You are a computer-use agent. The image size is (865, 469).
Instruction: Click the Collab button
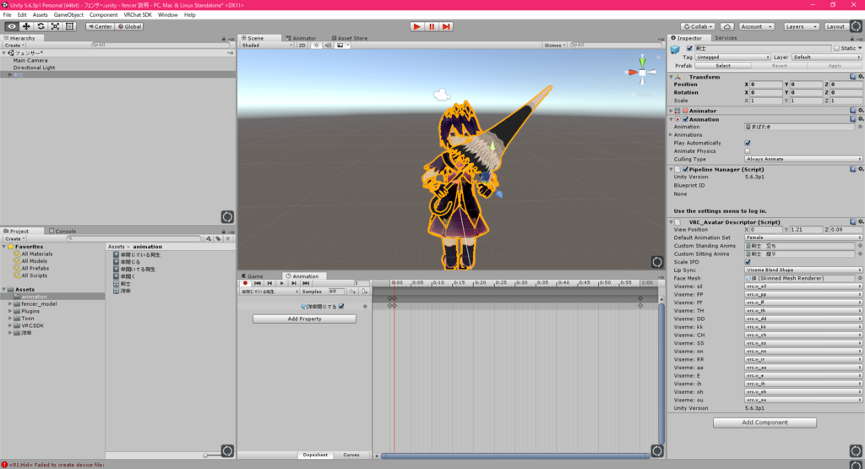[699, 26]
